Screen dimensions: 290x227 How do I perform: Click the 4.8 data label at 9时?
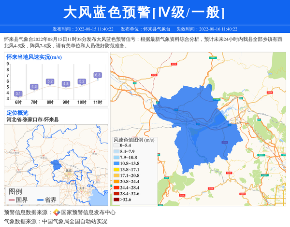pos(66,84)
